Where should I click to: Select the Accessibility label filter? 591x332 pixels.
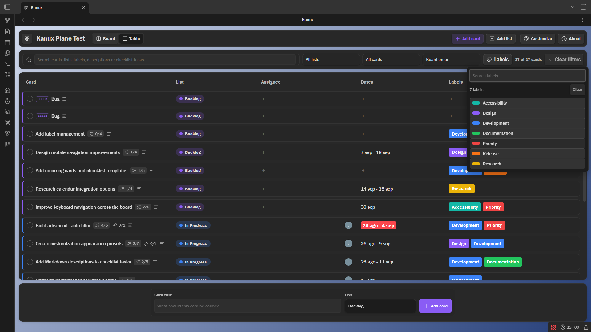point(527,103)
